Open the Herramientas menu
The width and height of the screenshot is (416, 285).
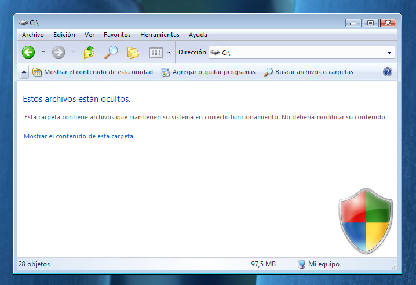click(x=160, y=35)
